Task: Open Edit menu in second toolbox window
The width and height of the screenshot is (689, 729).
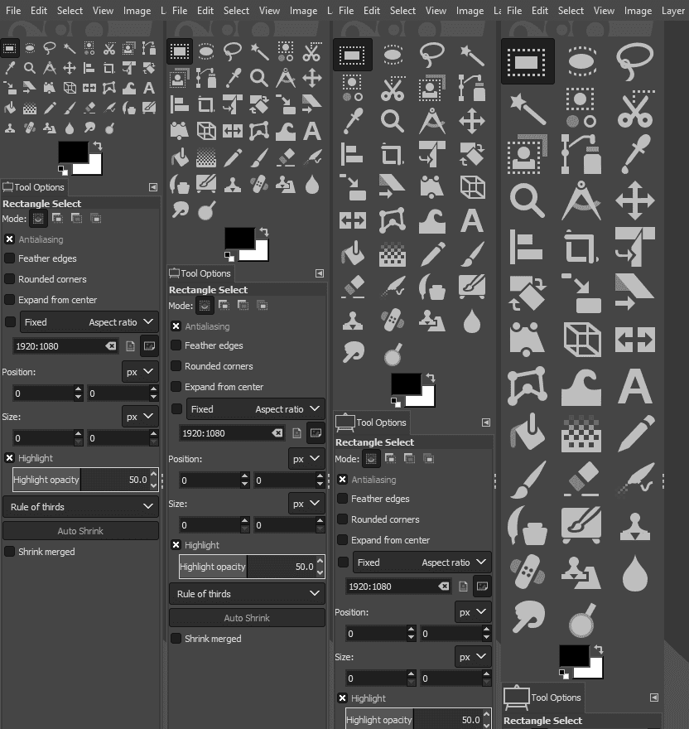Action: point(205,10)
